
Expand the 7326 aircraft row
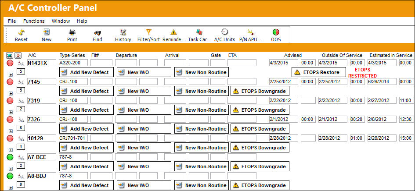[11, 131]
